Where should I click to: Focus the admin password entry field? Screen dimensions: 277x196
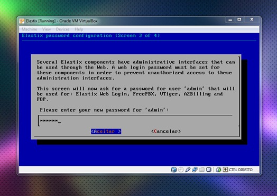tap(135, 121)
